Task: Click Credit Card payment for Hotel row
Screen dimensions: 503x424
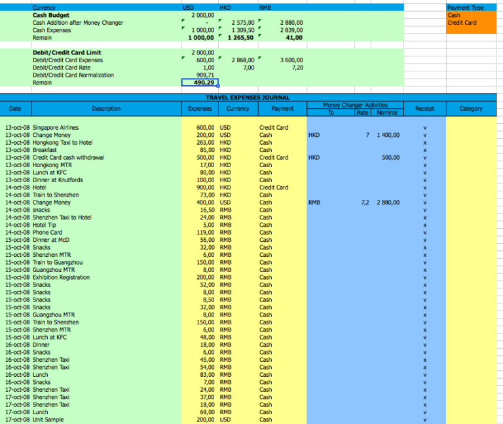Action: click(274, 187)
